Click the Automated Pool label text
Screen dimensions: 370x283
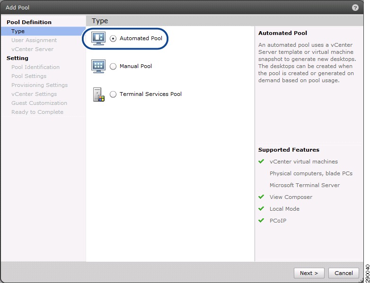click(141, 38)
